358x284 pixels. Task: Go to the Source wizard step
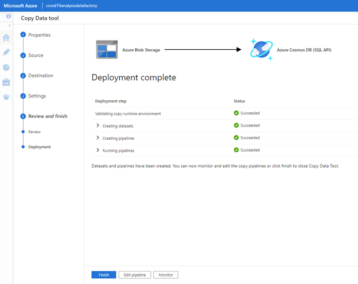click(x=36, y=55)
